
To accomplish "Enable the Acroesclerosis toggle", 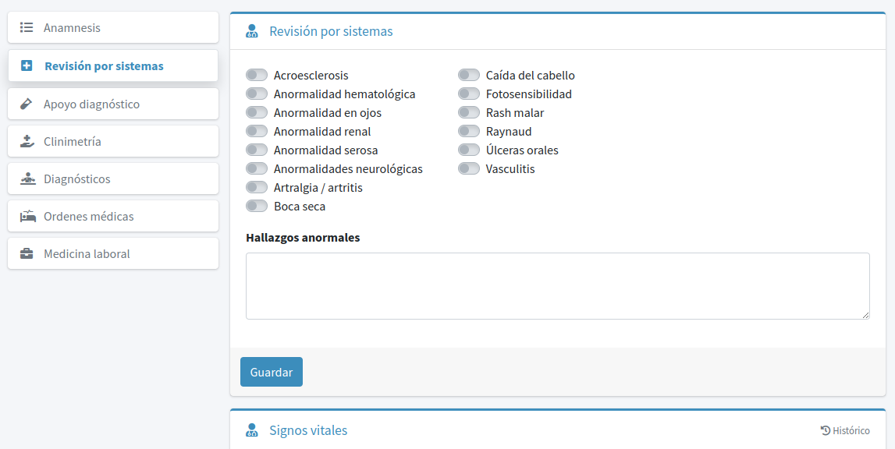I will pos(257,76).
